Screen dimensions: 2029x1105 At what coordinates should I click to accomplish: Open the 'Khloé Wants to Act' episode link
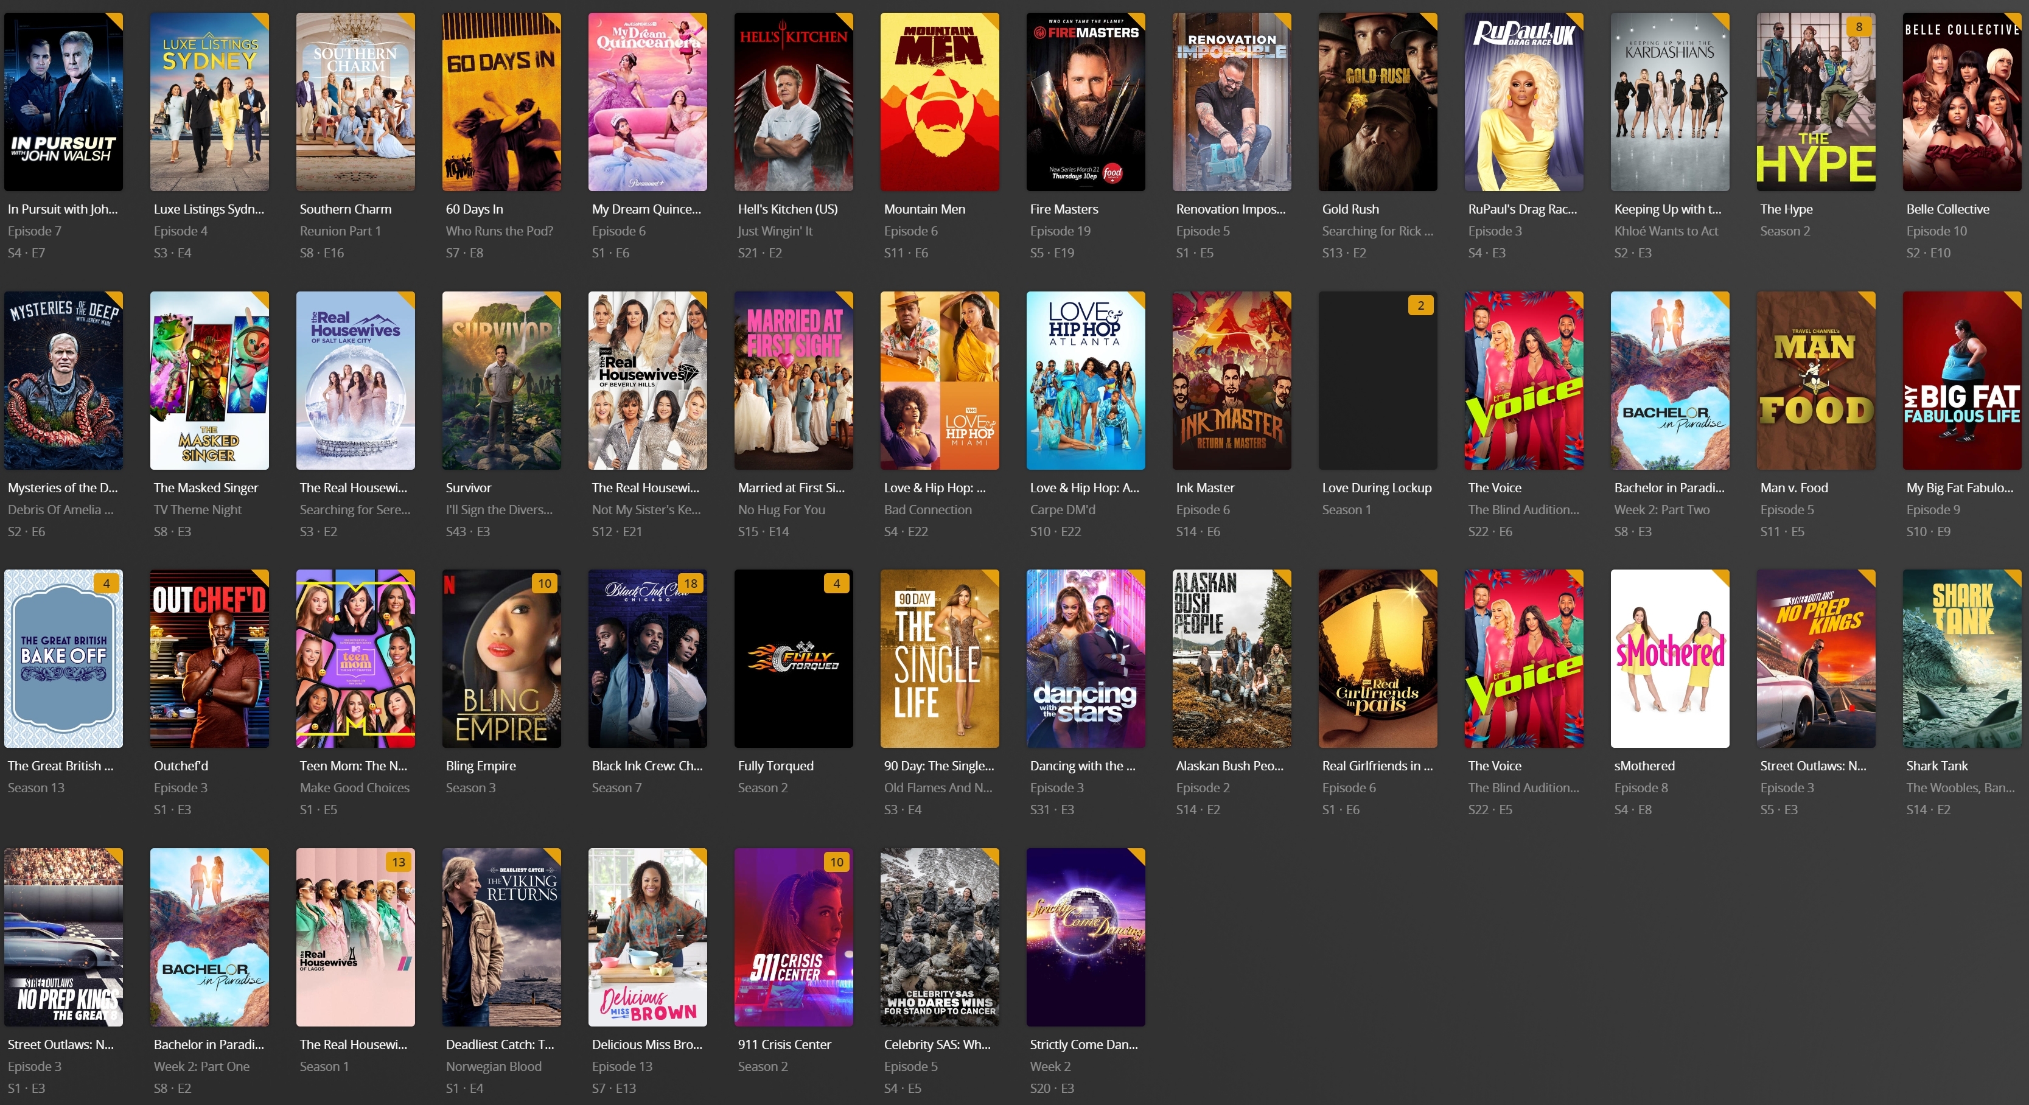pos(1666,232)
